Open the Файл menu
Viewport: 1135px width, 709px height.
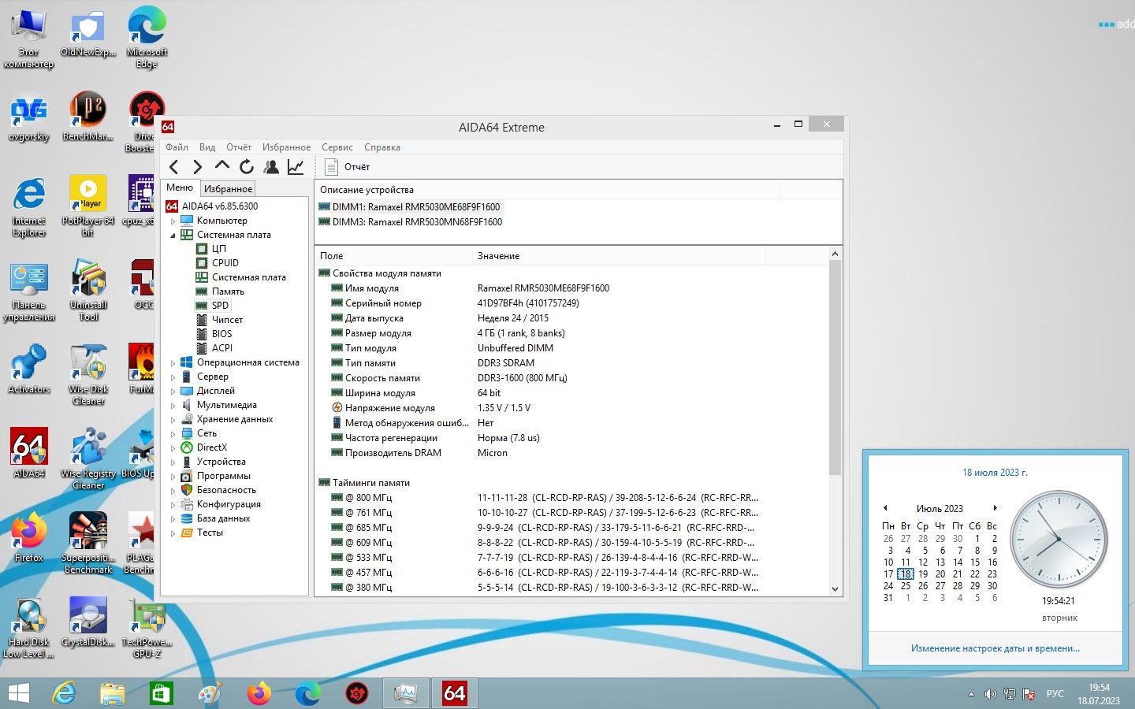[177, 147]
